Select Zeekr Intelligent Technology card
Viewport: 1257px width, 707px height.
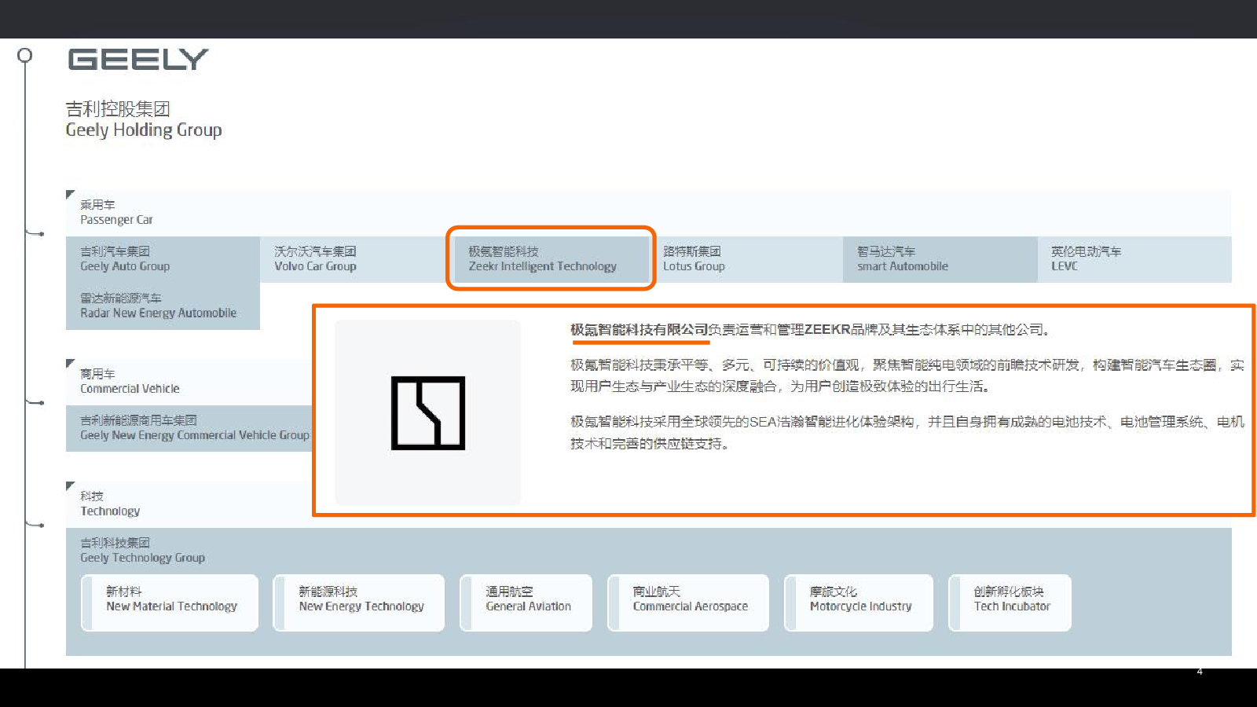[551, 258]
